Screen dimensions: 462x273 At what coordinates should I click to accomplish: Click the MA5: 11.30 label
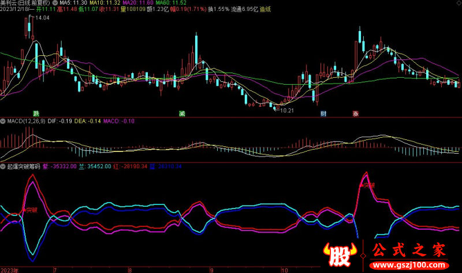73,3
